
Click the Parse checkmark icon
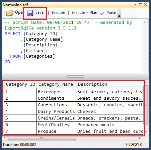(102, 13)
